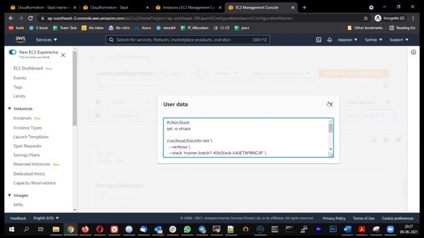This screenshot has height=238, width=424.
Task: Open EC2 Dashboard in sidebar
Action: [x=28, y=68]
